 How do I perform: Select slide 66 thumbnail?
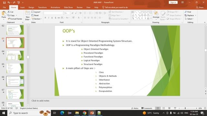[15, 81]
